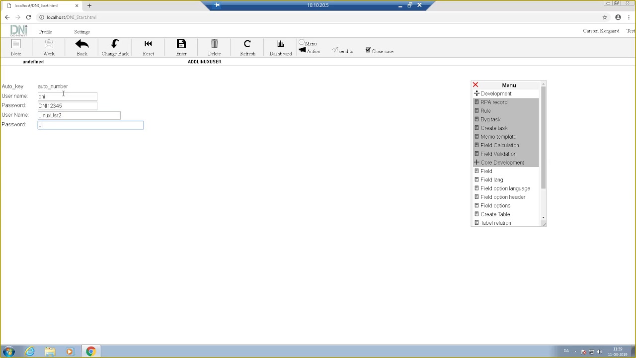Click the Menu panel scrollbar thumb
This screenshot has width=636, height=358.
pyautogui.click(x=543, y=137)
